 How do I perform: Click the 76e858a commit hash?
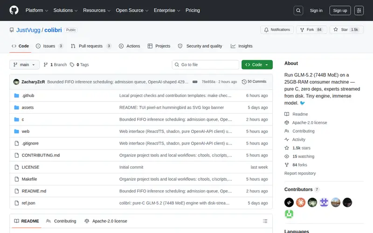click(208, 82)
